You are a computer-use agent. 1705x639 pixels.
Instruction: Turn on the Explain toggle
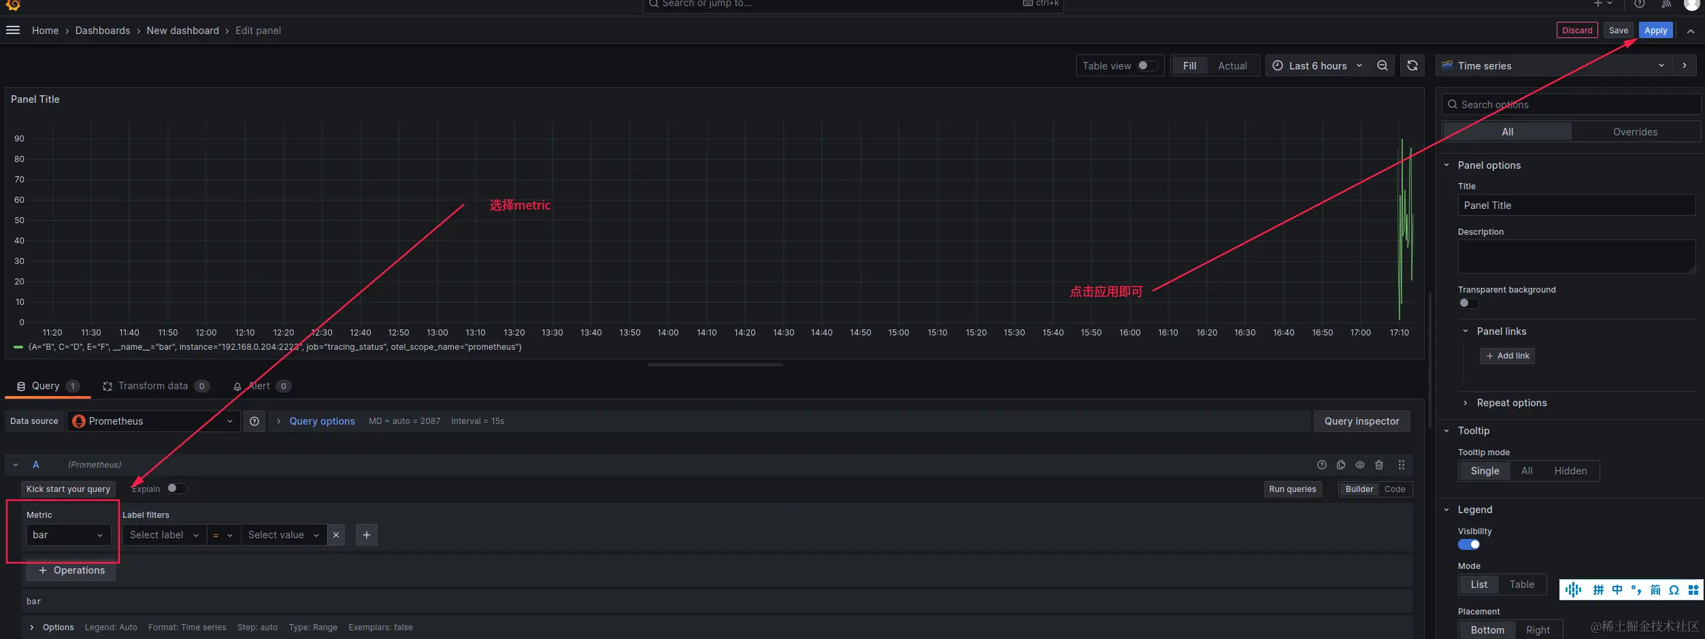[177, 489]
